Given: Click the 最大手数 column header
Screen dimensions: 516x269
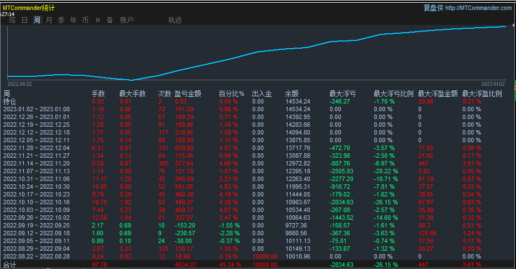Looking at the screenshot, I should (132, 94).
